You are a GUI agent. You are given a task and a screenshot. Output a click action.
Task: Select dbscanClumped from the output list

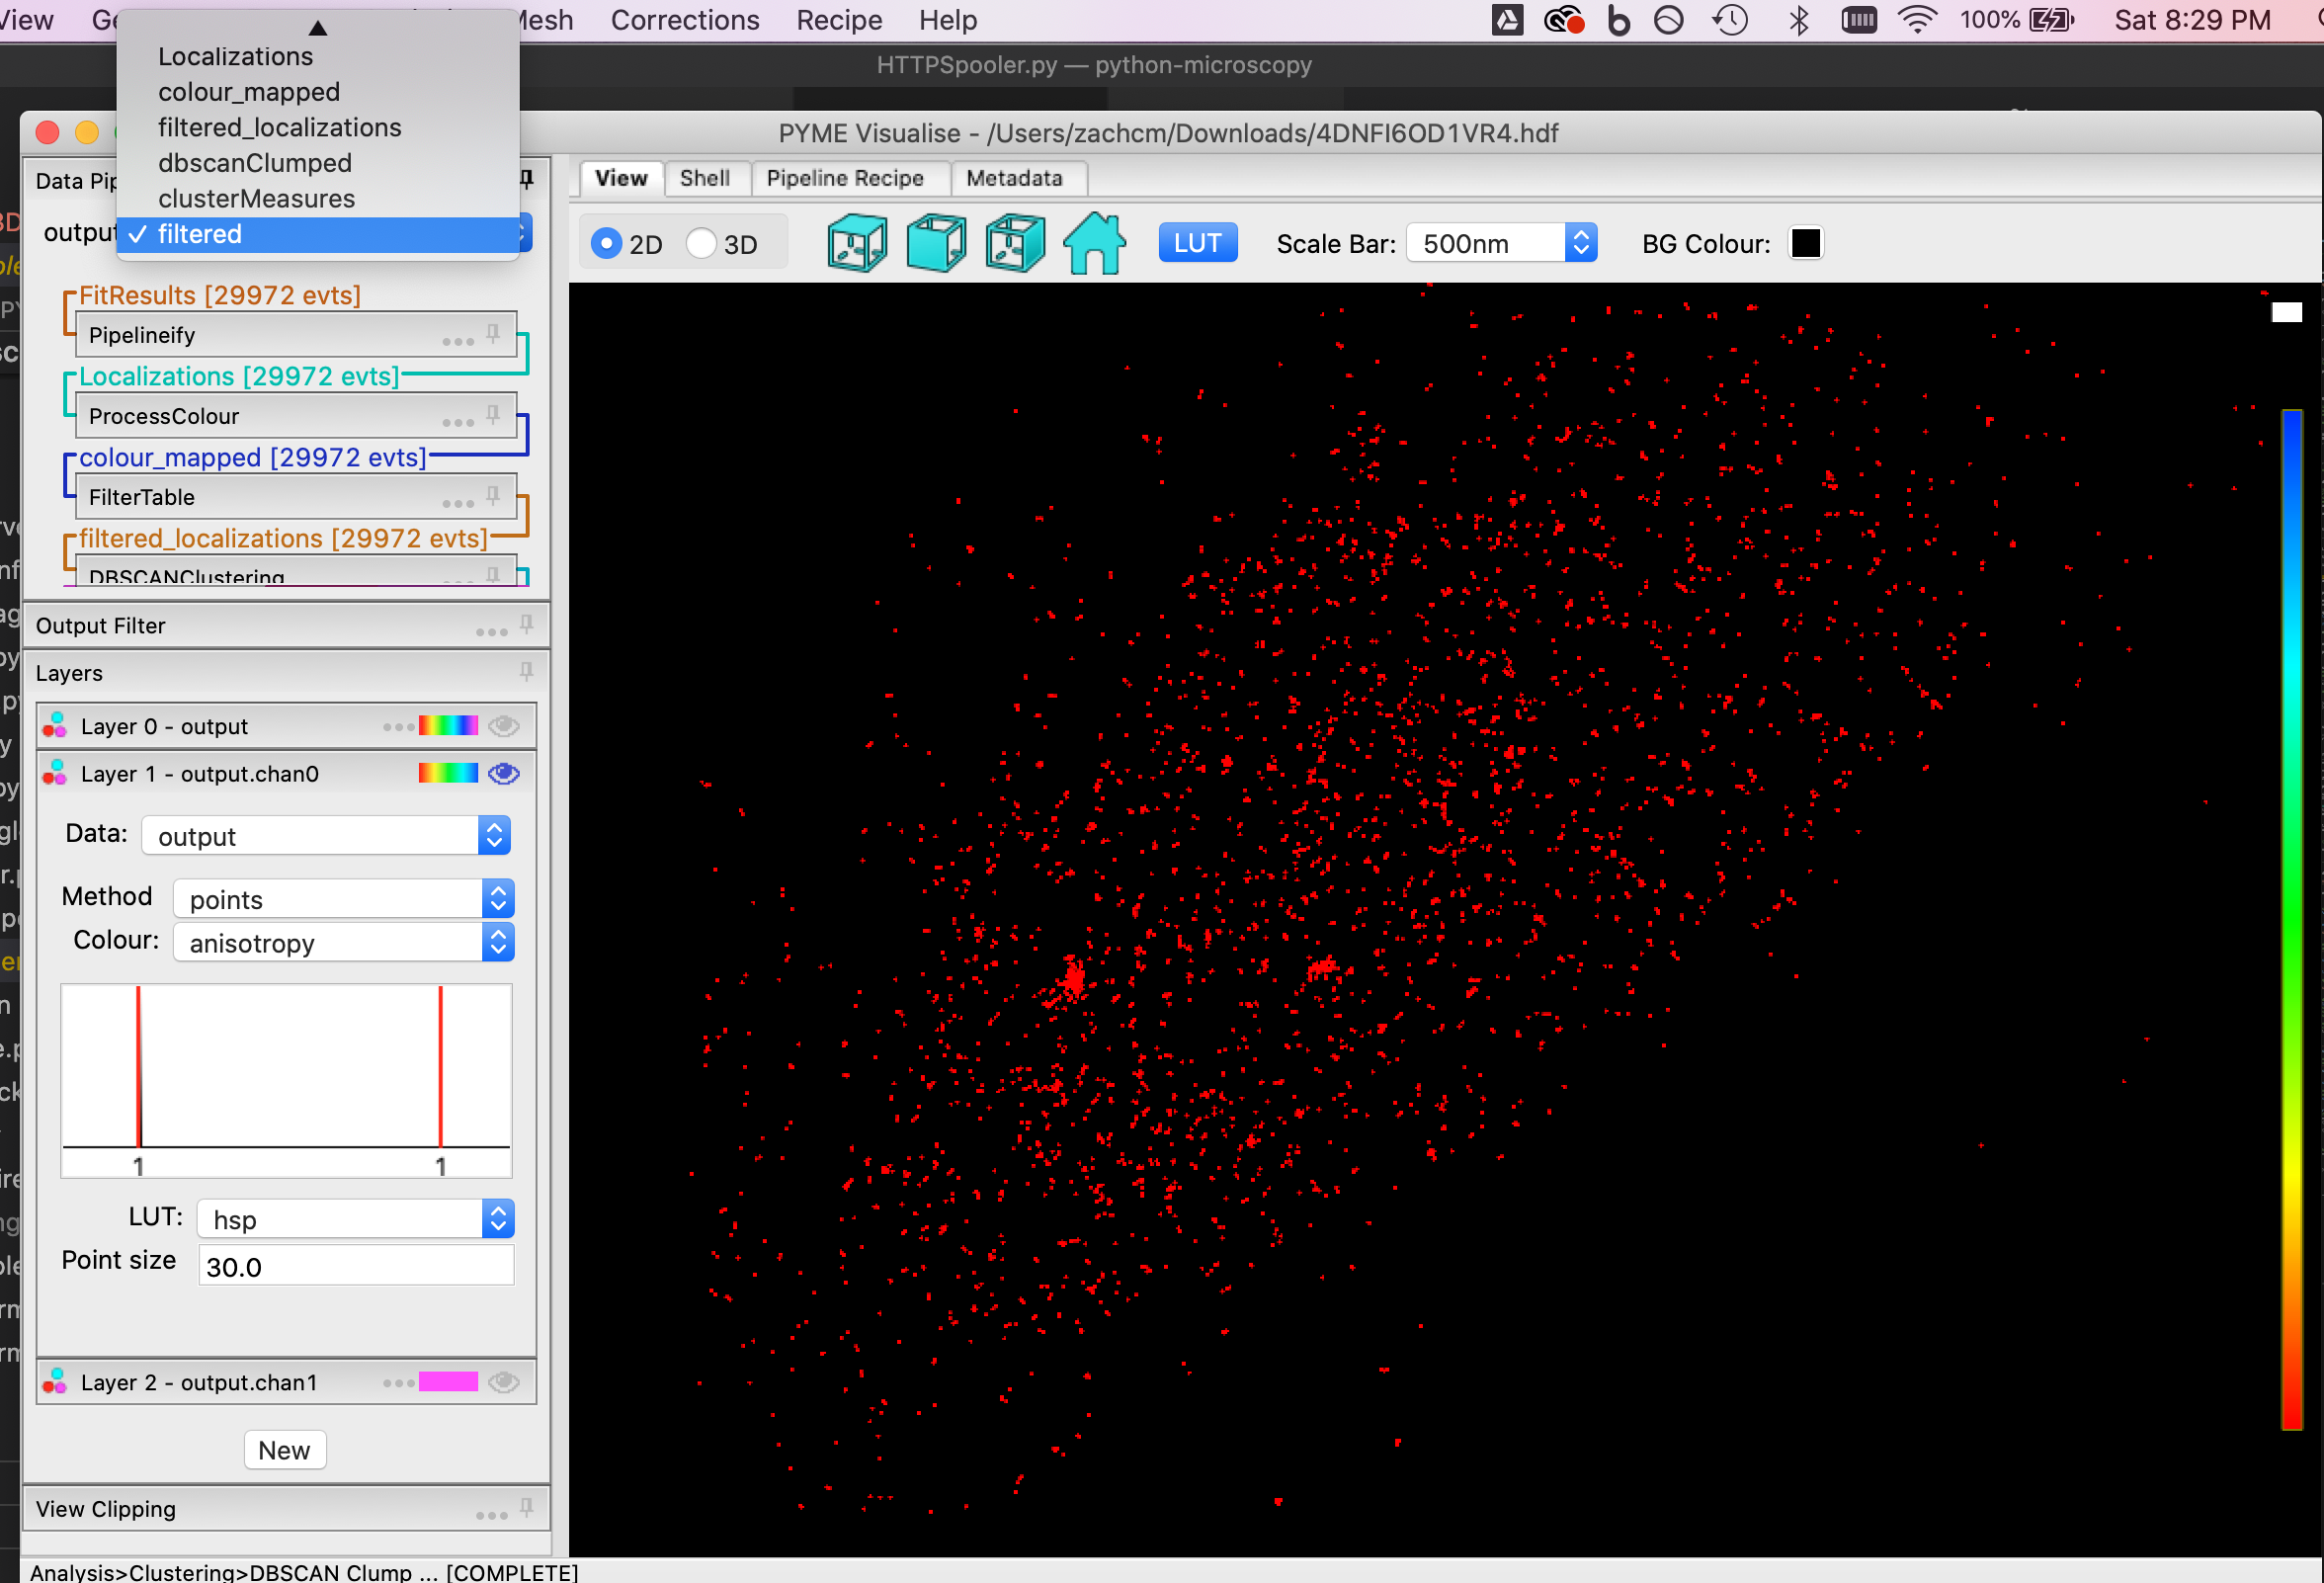coord(255,163)
